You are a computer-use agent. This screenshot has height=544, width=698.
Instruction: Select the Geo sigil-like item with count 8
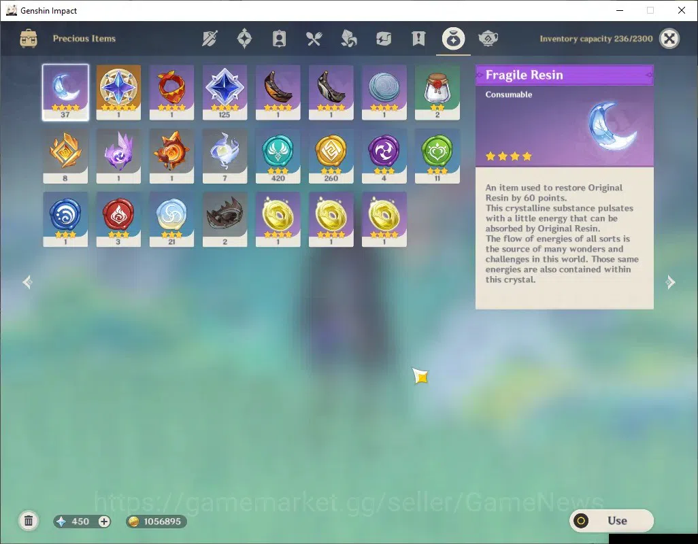(65, 156)
